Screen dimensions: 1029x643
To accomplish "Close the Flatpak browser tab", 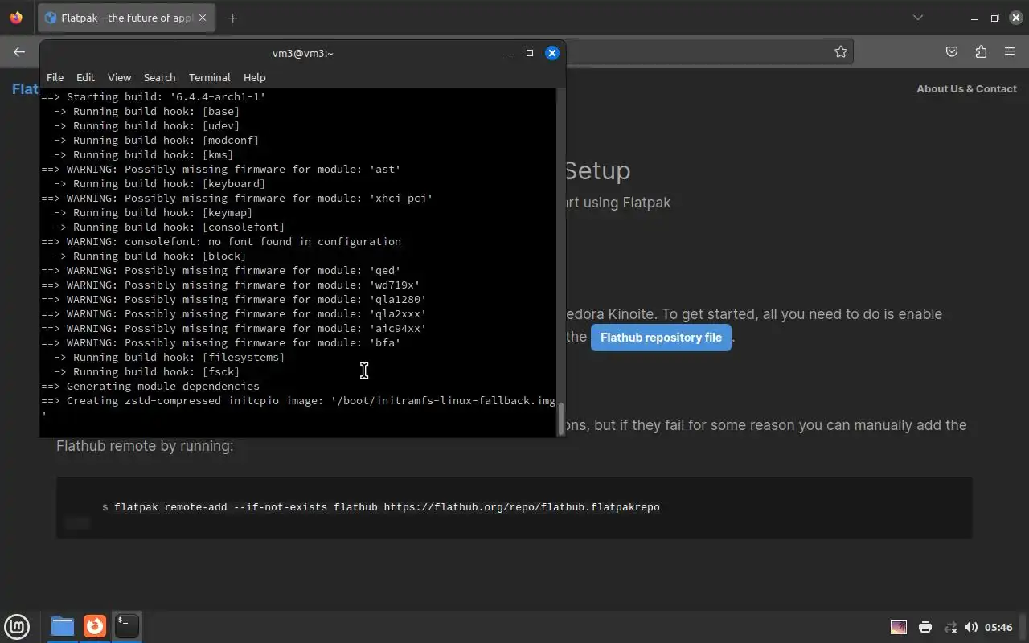I will pyautogui.click(x=203, y=18).
